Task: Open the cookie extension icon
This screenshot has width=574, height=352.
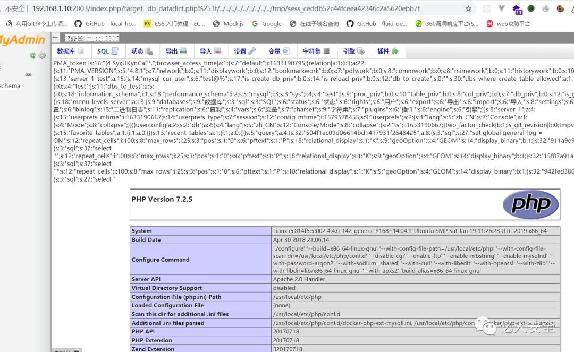Action: pyautogui.click(x=560, y=9)
